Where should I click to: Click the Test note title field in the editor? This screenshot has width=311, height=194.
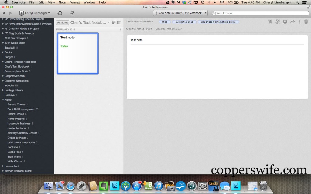pos(217,40)
